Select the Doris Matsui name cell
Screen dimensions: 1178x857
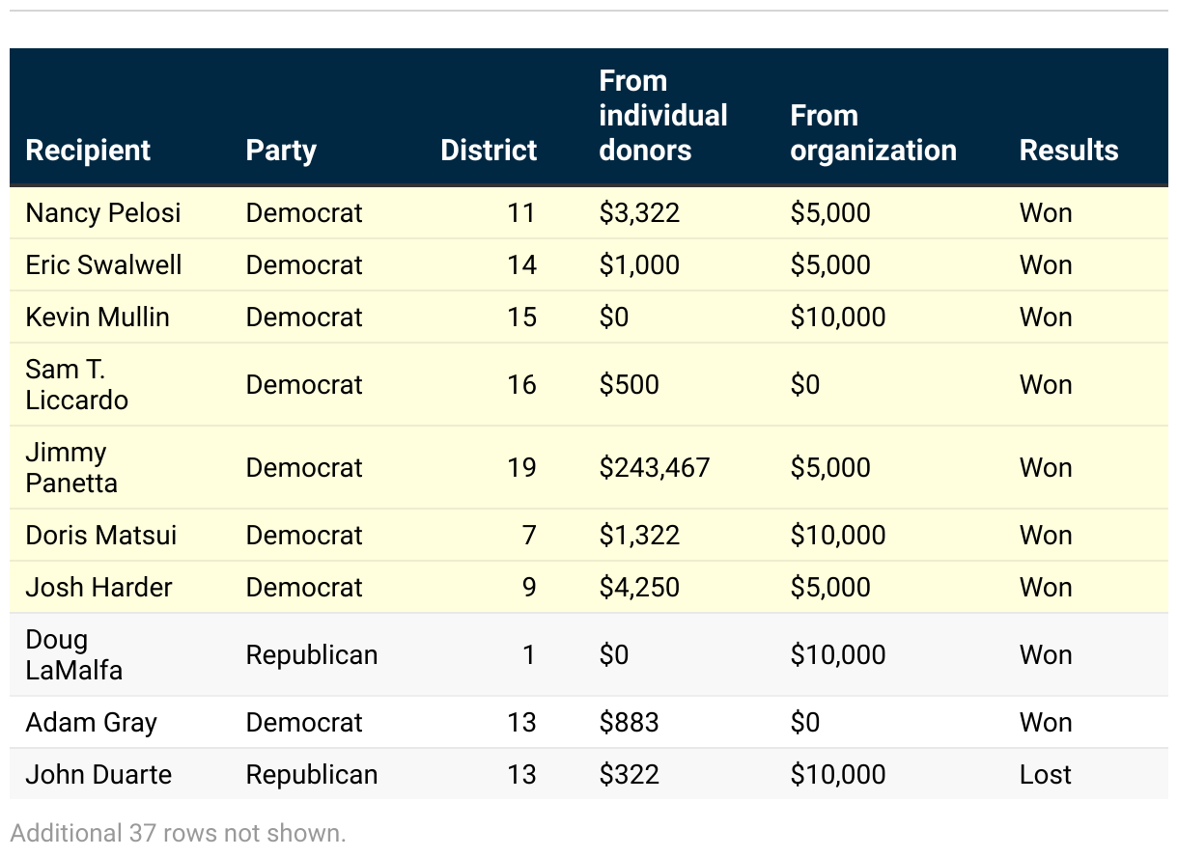point(101,536)
